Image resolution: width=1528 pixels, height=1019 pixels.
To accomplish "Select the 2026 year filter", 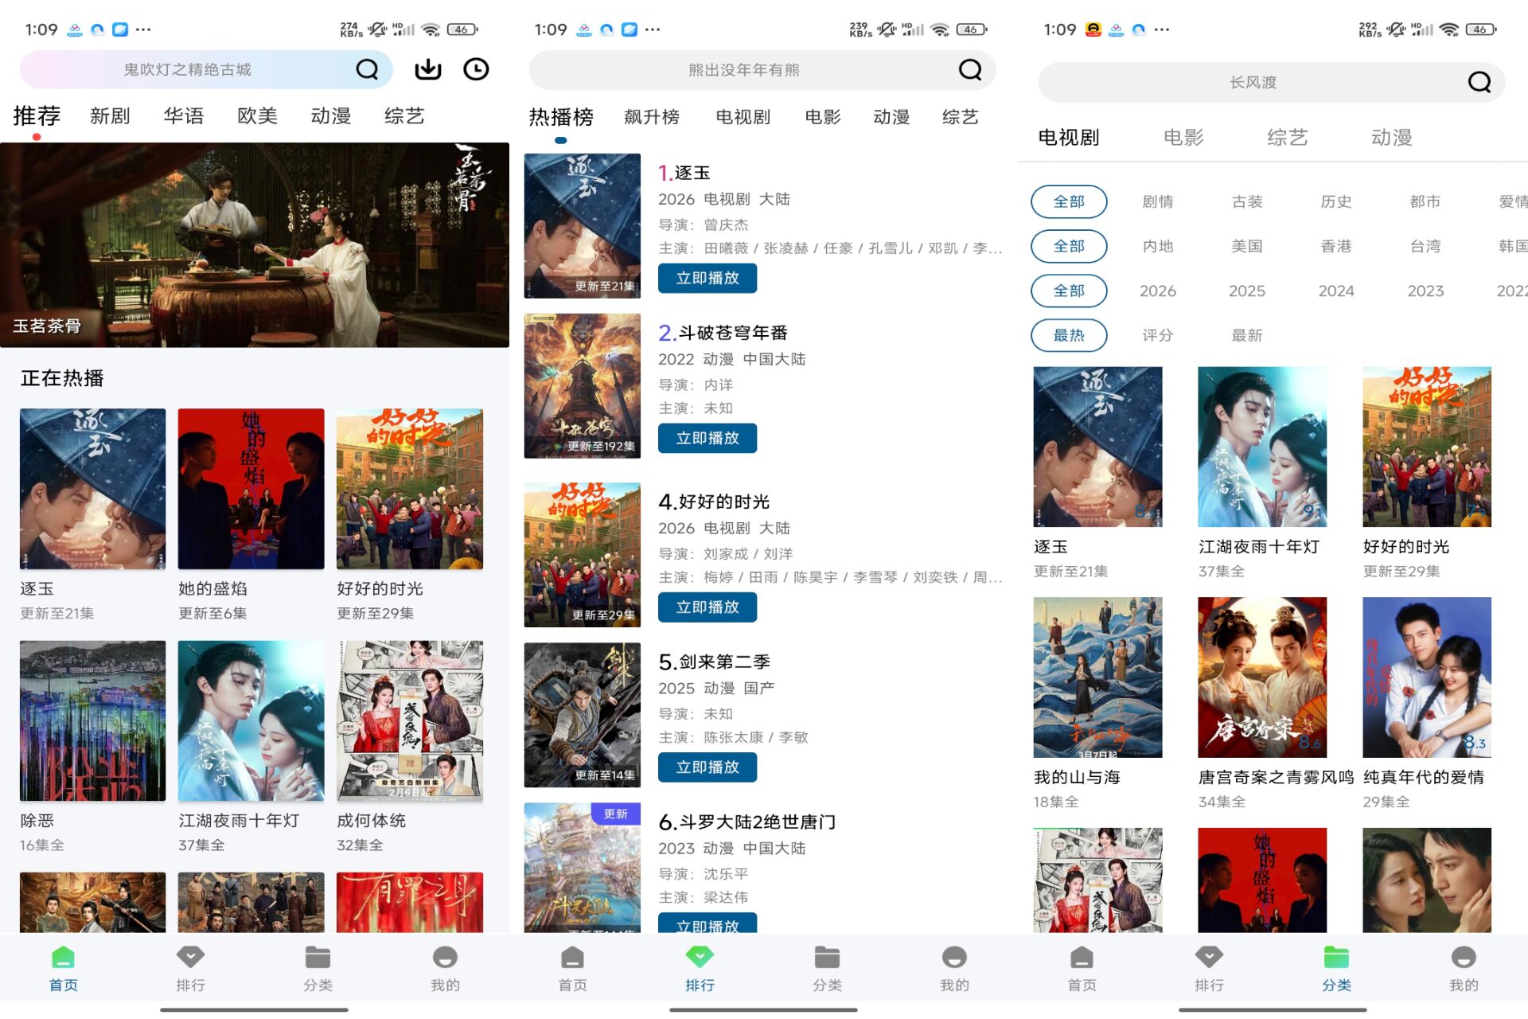I will pos(1158,291).
